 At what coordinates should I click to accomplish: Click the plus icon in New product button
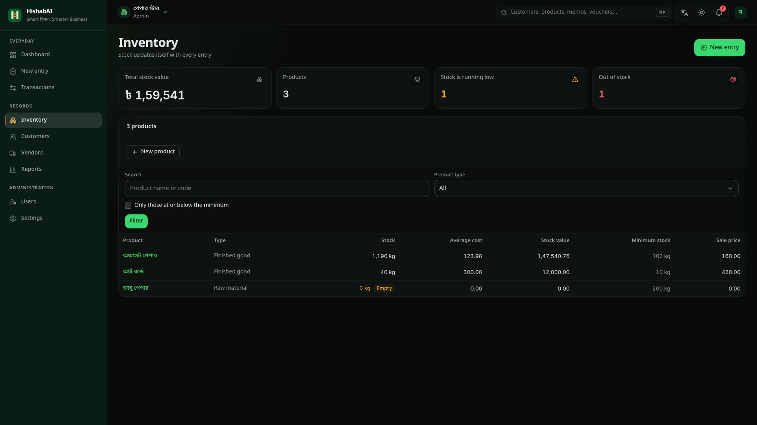pyautogui.click(x=135, y=152)
